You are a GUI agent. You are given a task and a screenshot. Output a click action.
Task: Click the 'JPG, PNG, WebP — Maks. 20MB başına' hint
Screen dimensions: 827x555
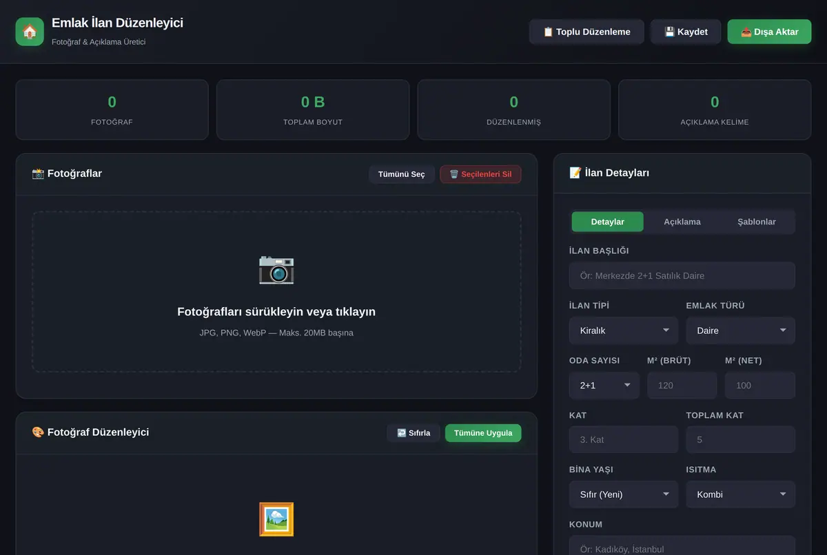tap(276, 333)
